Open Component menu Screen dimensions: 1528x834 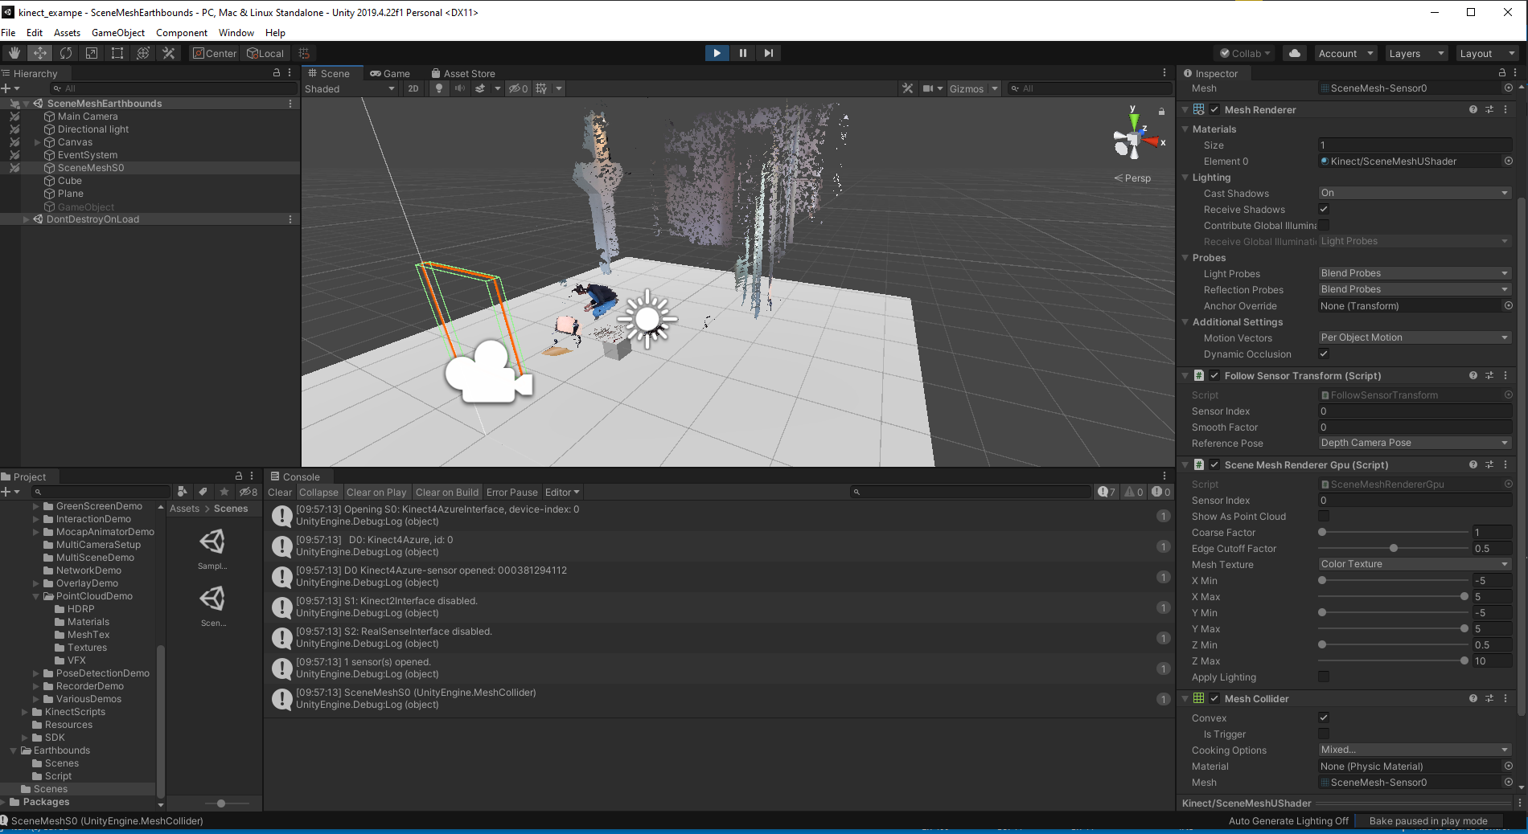182,33
